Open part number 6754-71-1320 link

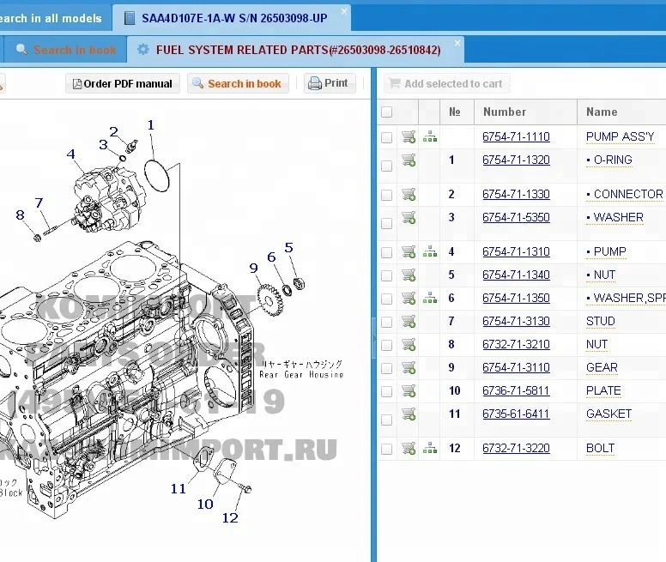(516, 160)
